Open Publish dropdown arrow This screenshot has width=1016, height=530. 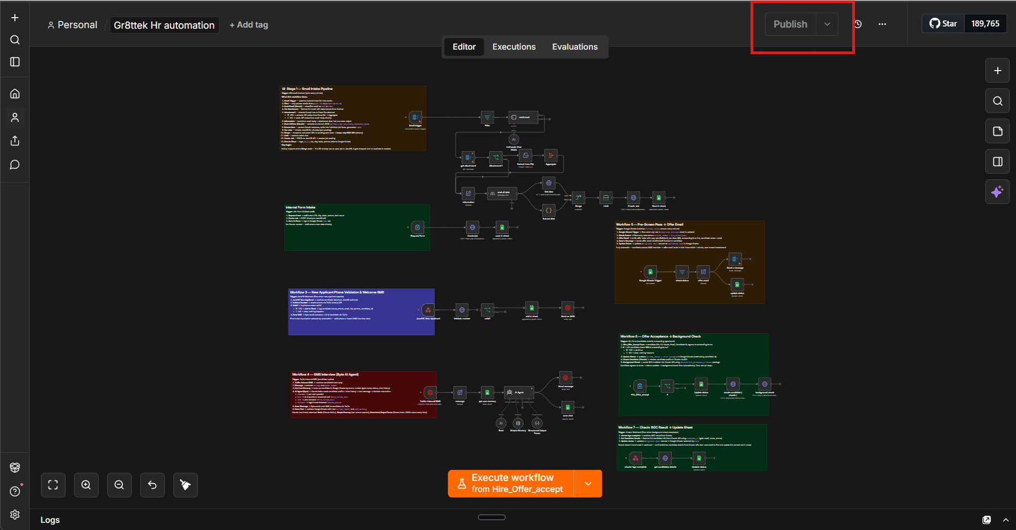827,24
